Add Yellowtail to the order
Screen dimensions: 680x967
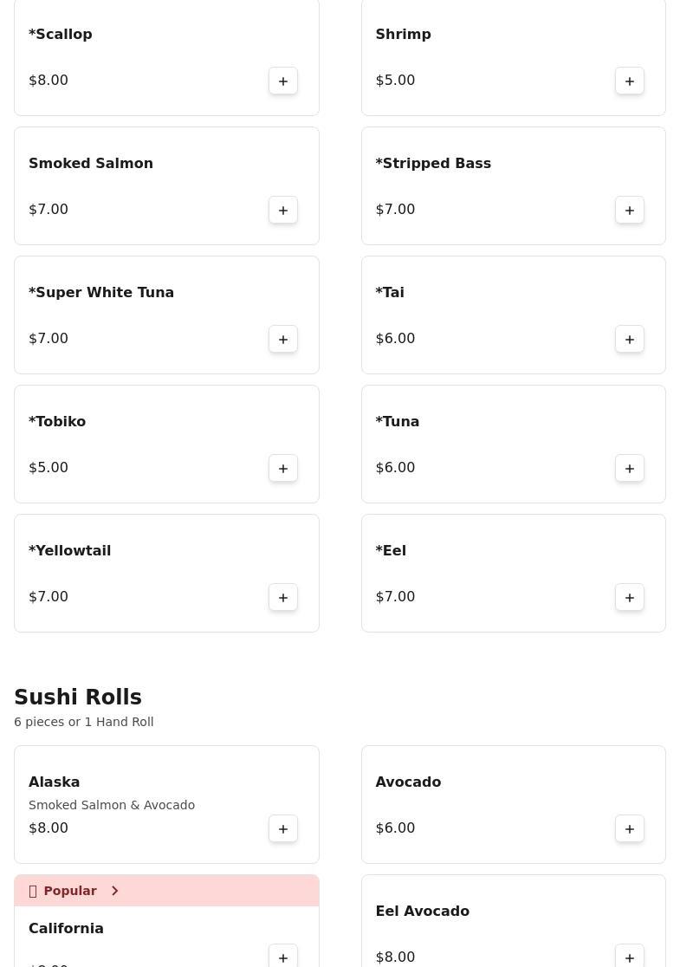click(283, 597)
